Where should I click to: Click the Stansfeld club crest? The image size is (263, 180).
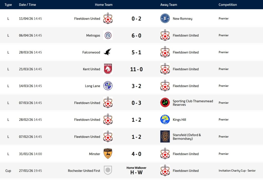[165, 137]
